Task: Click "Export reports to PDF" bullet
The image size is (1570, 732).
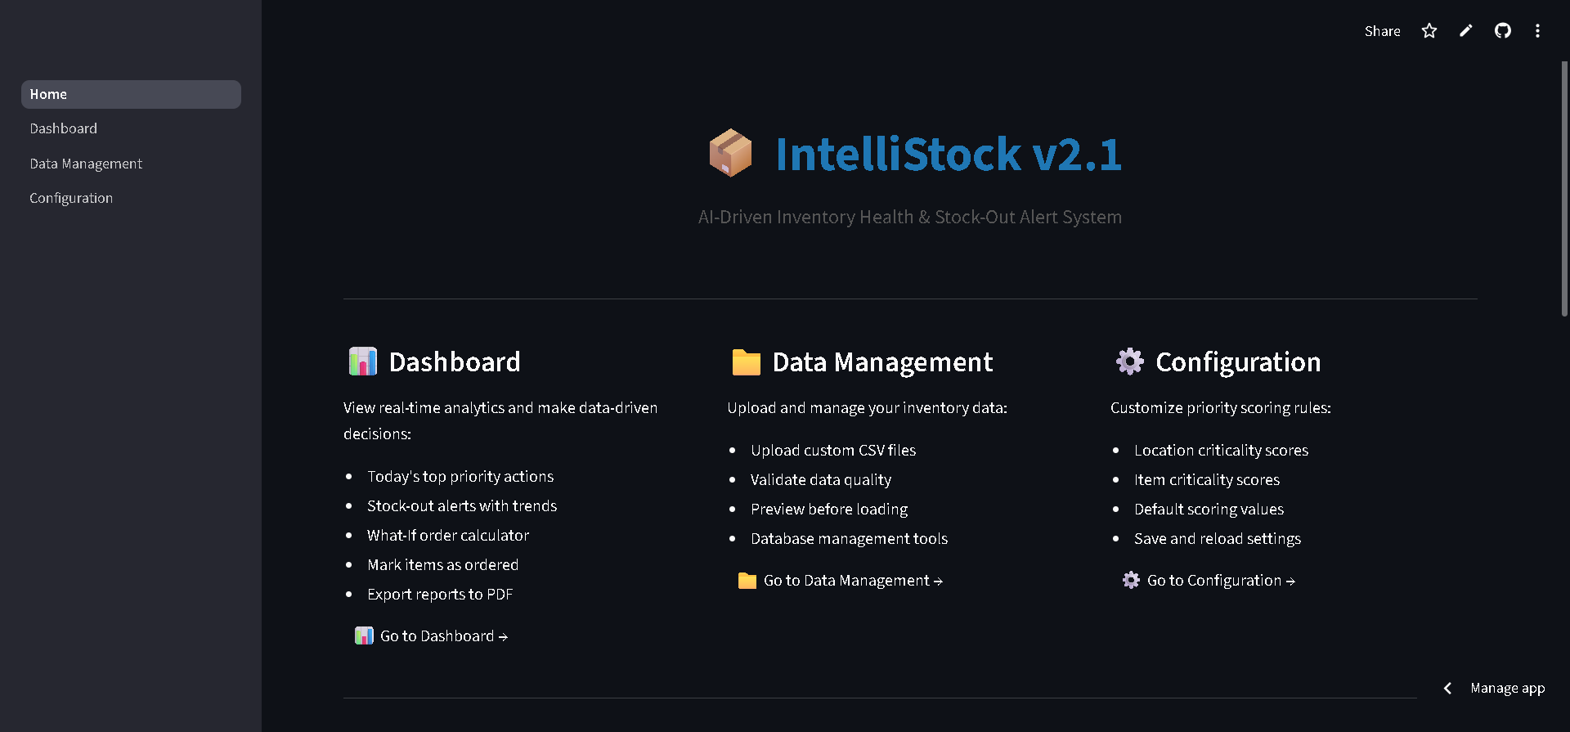Action: click(x=440, y=595)
